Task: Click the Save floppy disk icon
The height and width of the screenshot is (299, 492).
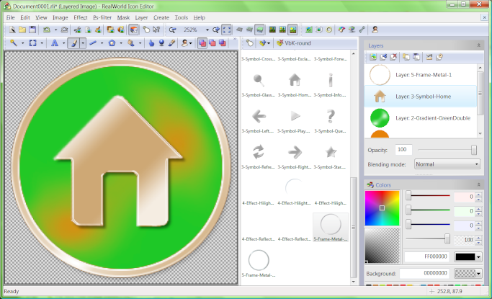Action: (x=32, y=30)
